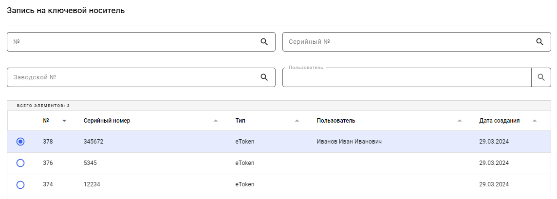Image resolution: width=557 pixels, height=199 pixels.
Task: Focus the Заводской № input field
Action: [131, 77]
